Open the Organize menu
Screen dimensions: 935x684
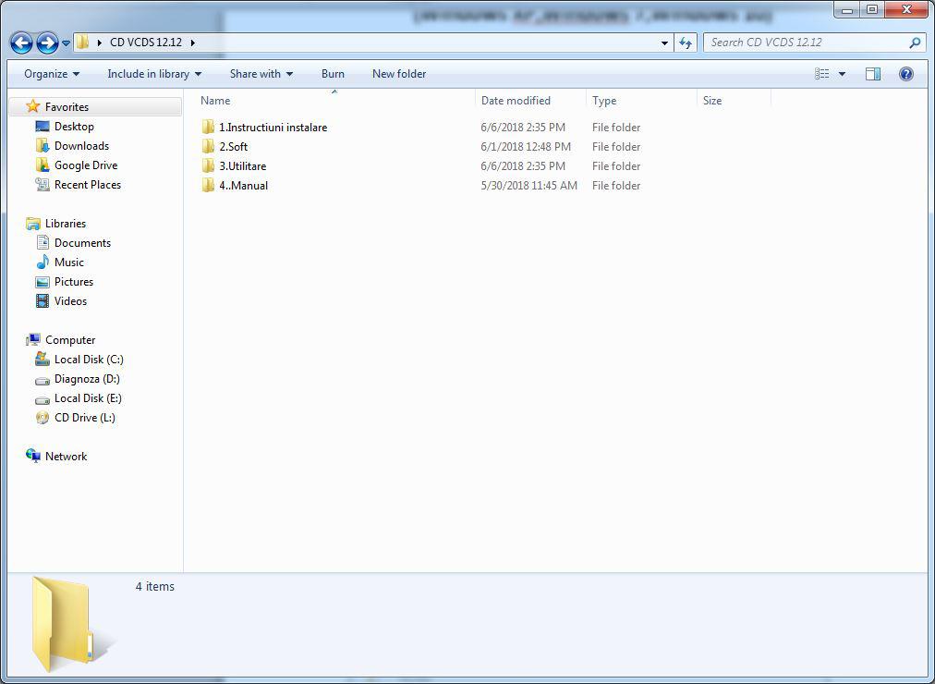[x=52, y=74]
